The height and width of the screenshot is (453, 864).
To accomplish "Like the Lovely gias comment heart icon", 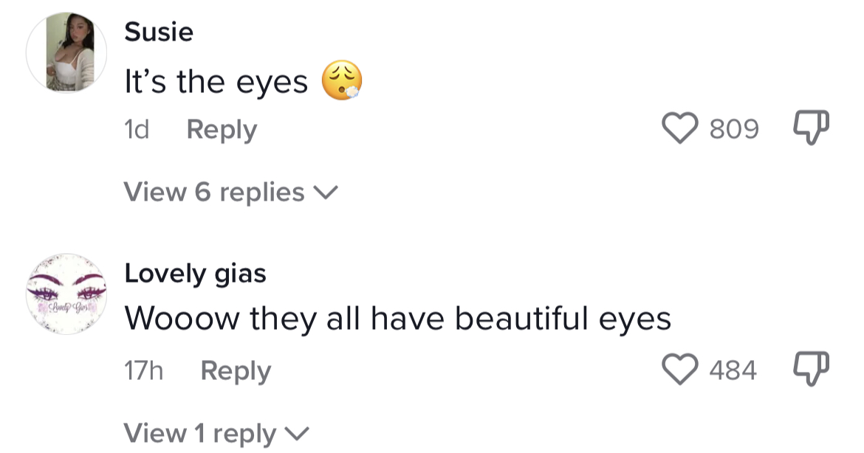I will pos(680,370).
